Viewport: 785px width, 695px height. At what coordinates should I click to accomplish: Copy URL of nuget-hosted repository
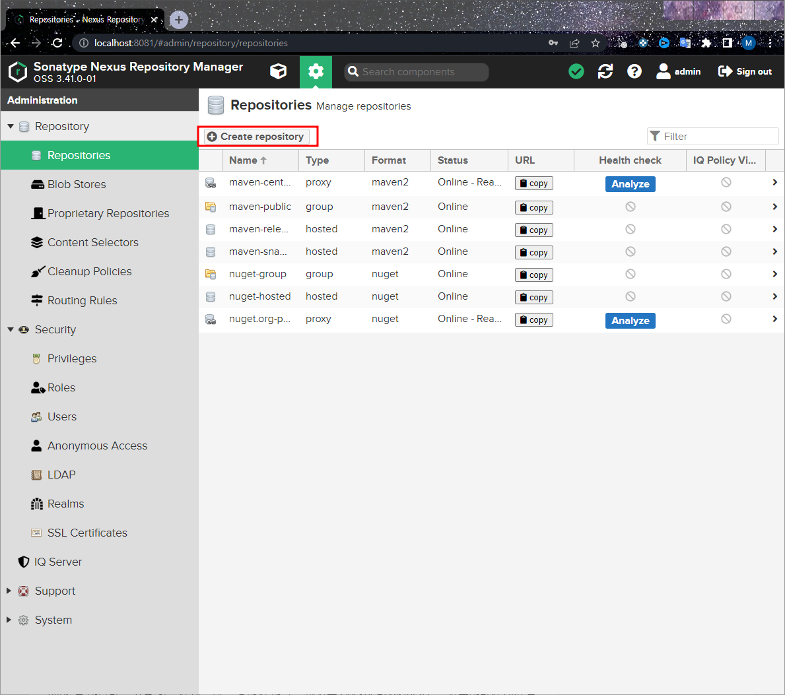(533, 298)
